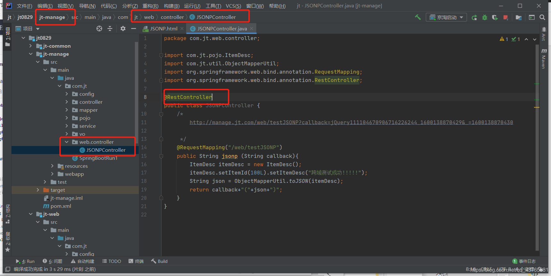Open the testJSONP URL link in comment
551x276 pixels.
[x=351, y=122]
